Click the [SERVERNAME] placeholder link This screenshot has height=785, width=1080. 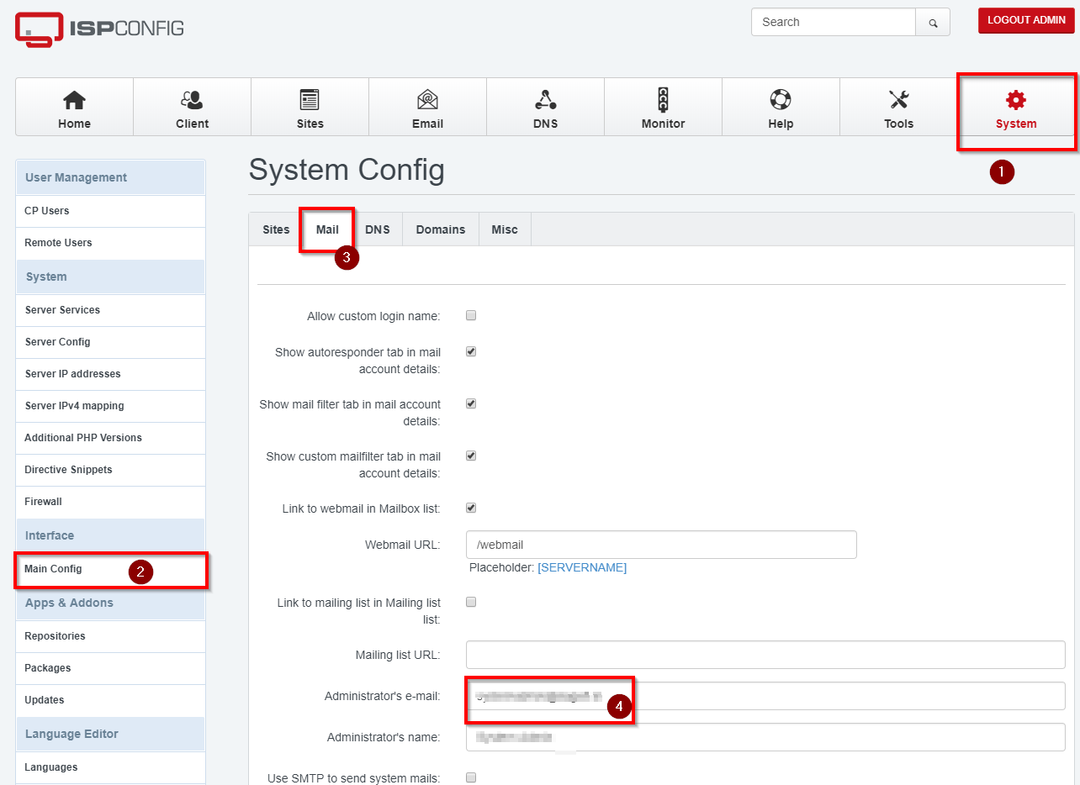pyautogui.click(x=581, y=567)
